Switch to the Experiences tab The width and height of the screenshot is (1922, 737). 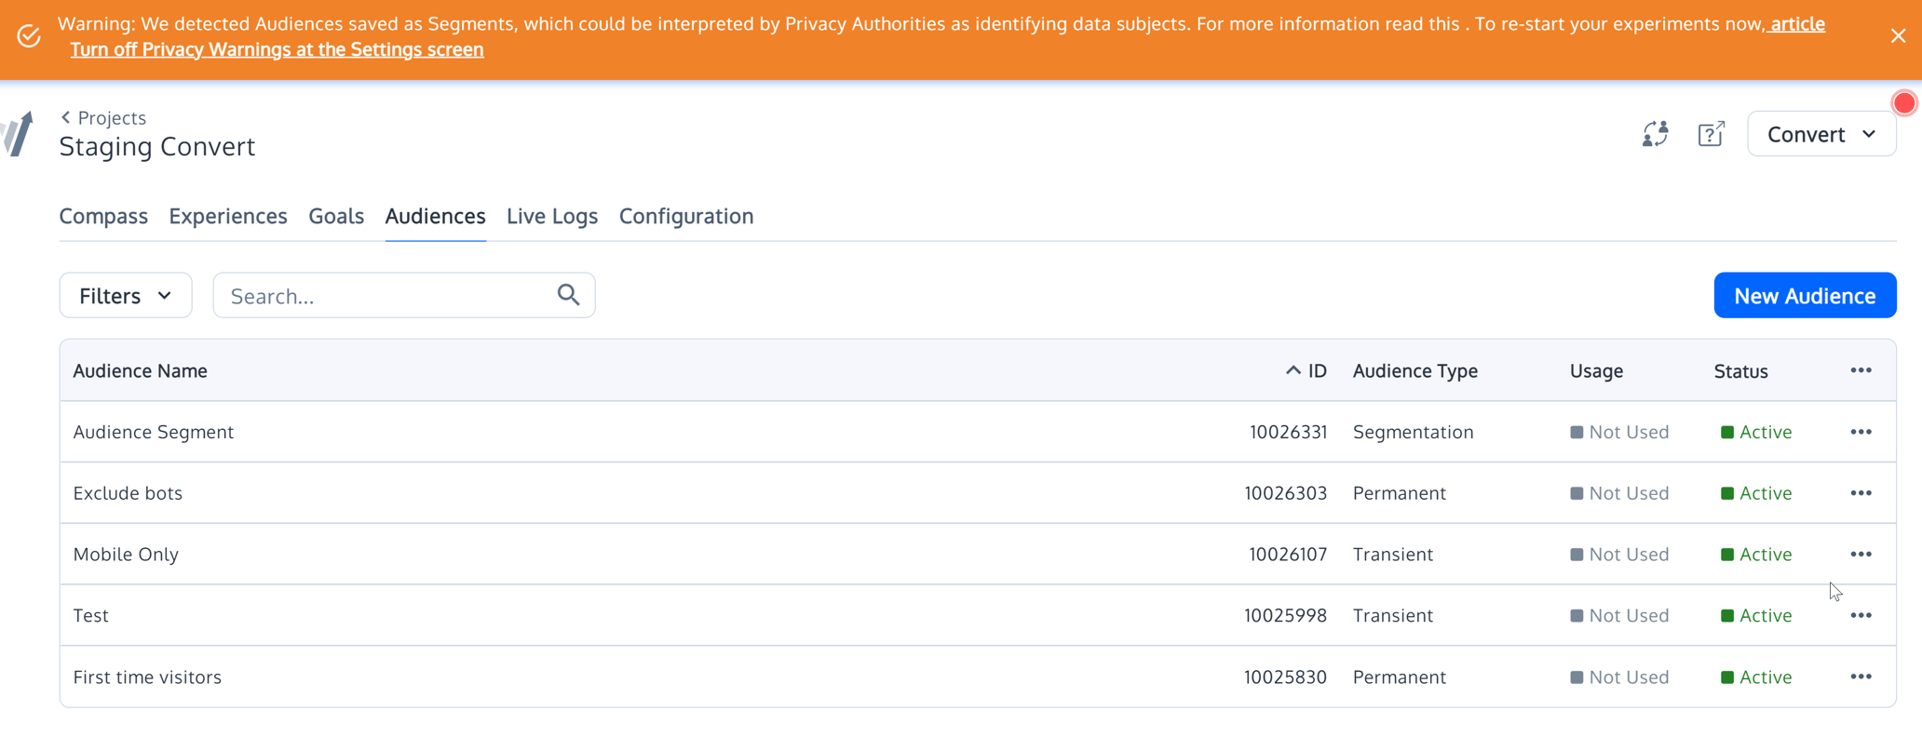pos(228,216)
